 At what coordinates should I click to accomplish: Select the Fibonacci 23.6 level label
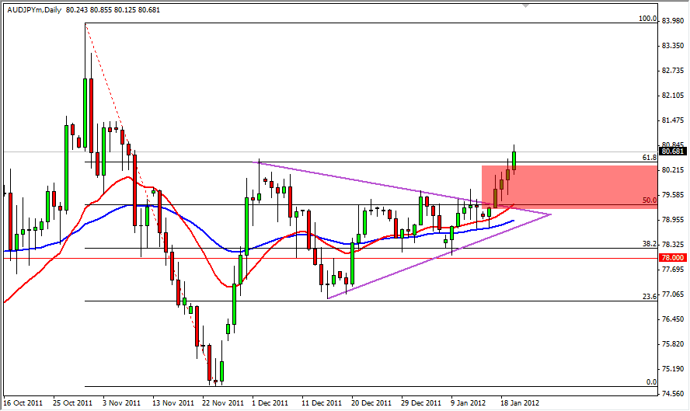(x=650, y=296)
